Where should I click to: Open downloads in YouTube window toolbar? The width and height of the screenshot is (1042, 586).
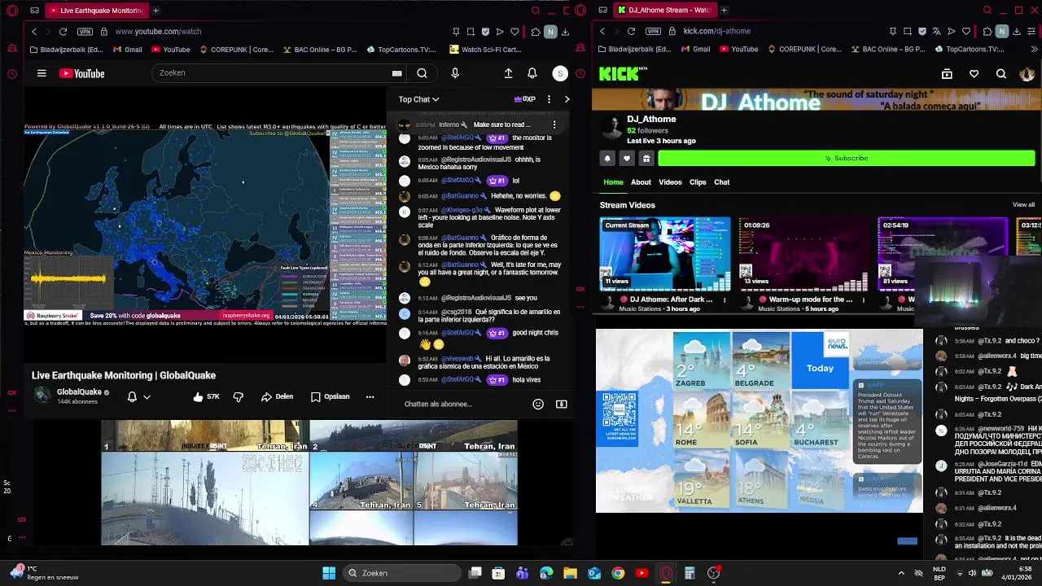566,32
